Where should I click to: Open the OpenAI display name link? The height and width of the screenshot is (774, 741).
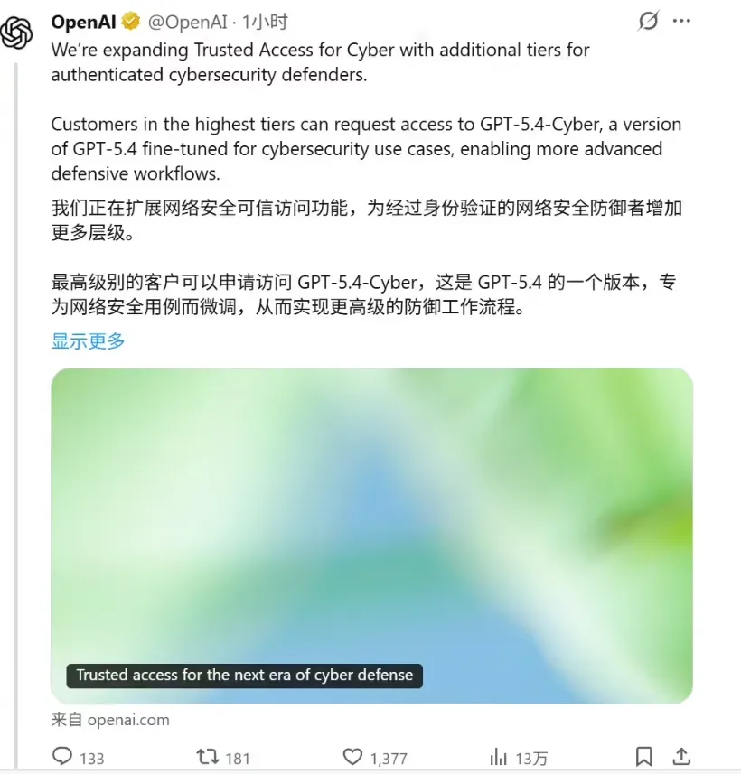[83, 23]
